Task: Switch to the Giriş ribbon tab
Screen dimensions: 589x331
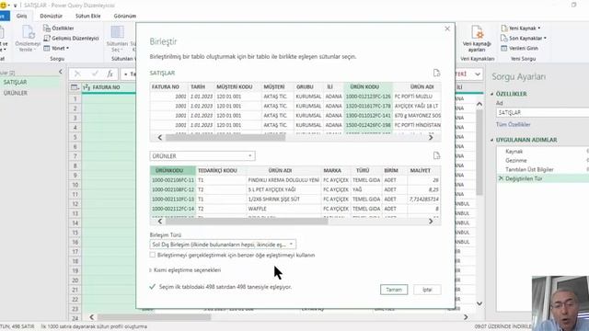Action: click(x=21, y=17)
